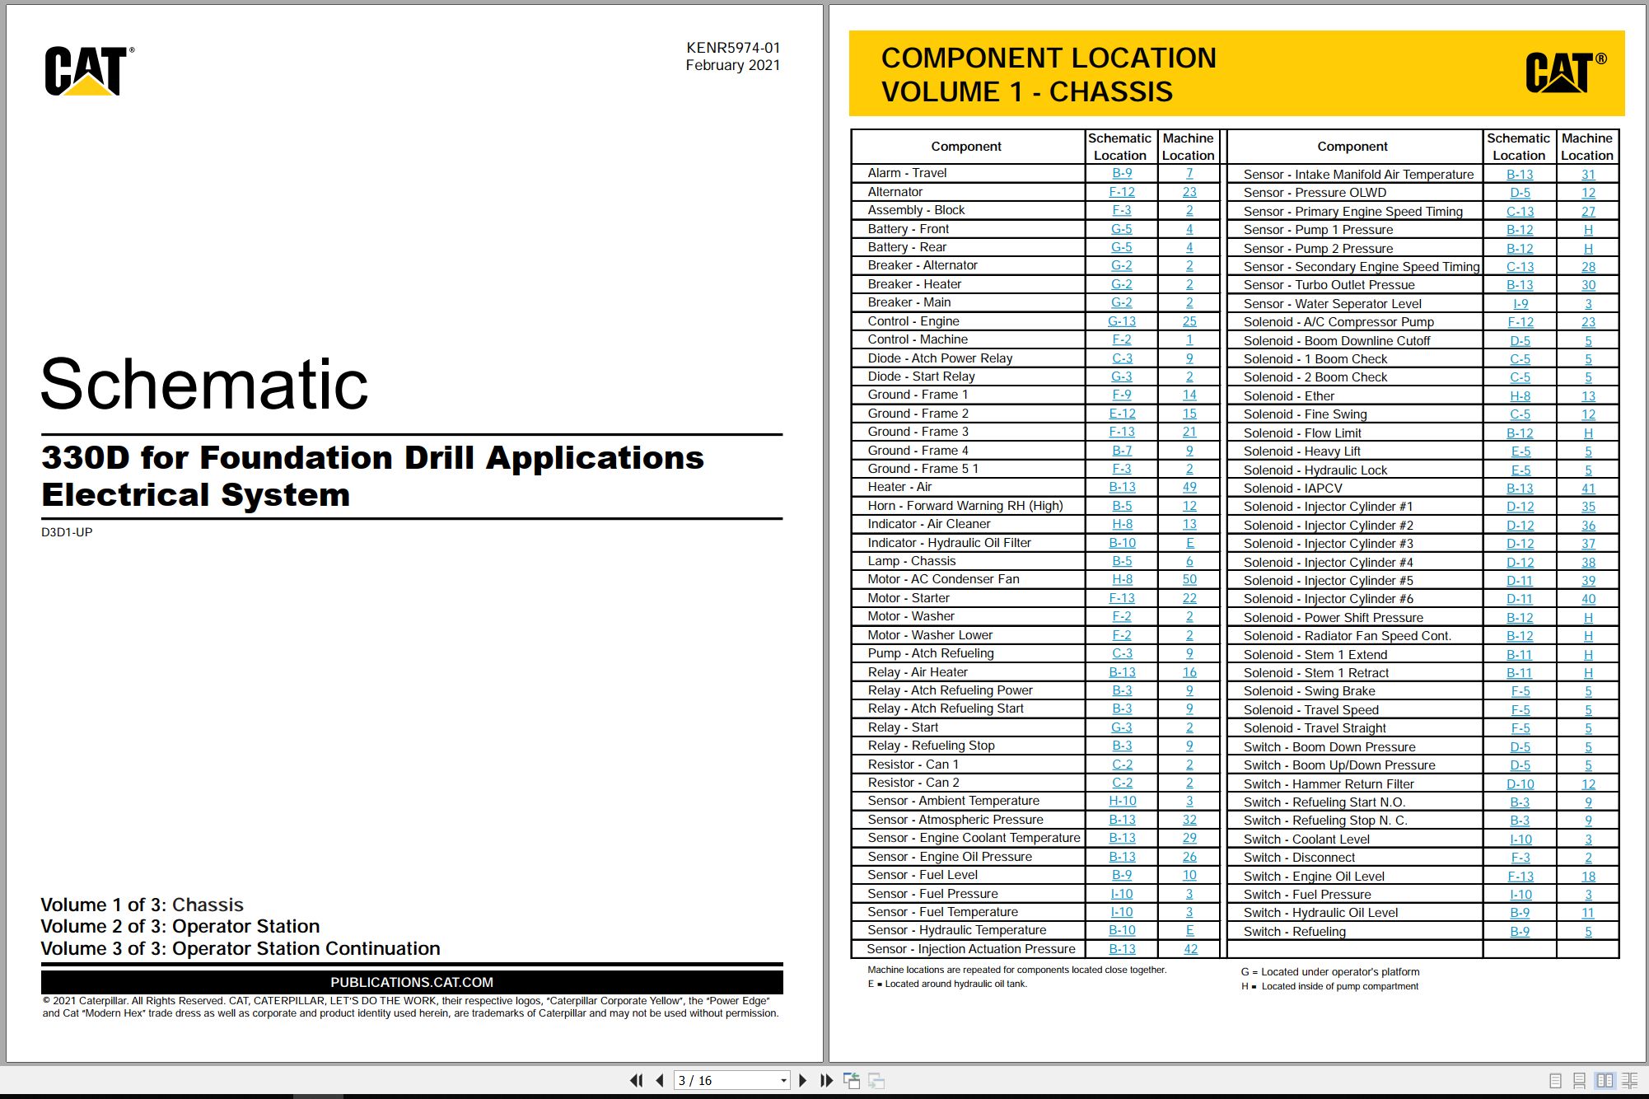
Task: Go to the first page
Action: pos(636,1080)
